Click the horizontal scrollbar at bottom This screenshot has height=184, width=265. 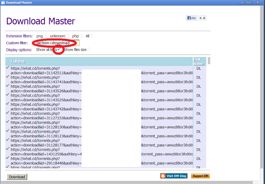[x=127, y=183]
